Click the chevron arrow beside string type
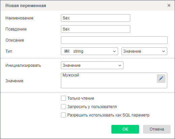 tap(114, 51)
